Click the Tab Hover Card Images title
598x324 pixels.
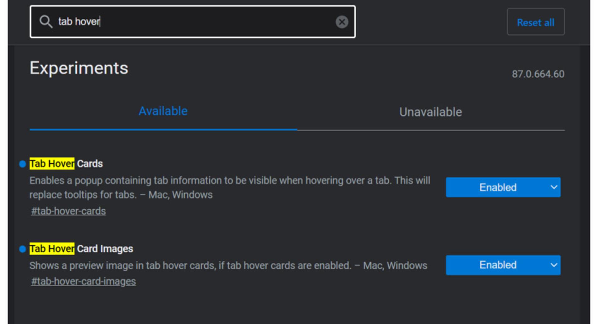point(81,249)
